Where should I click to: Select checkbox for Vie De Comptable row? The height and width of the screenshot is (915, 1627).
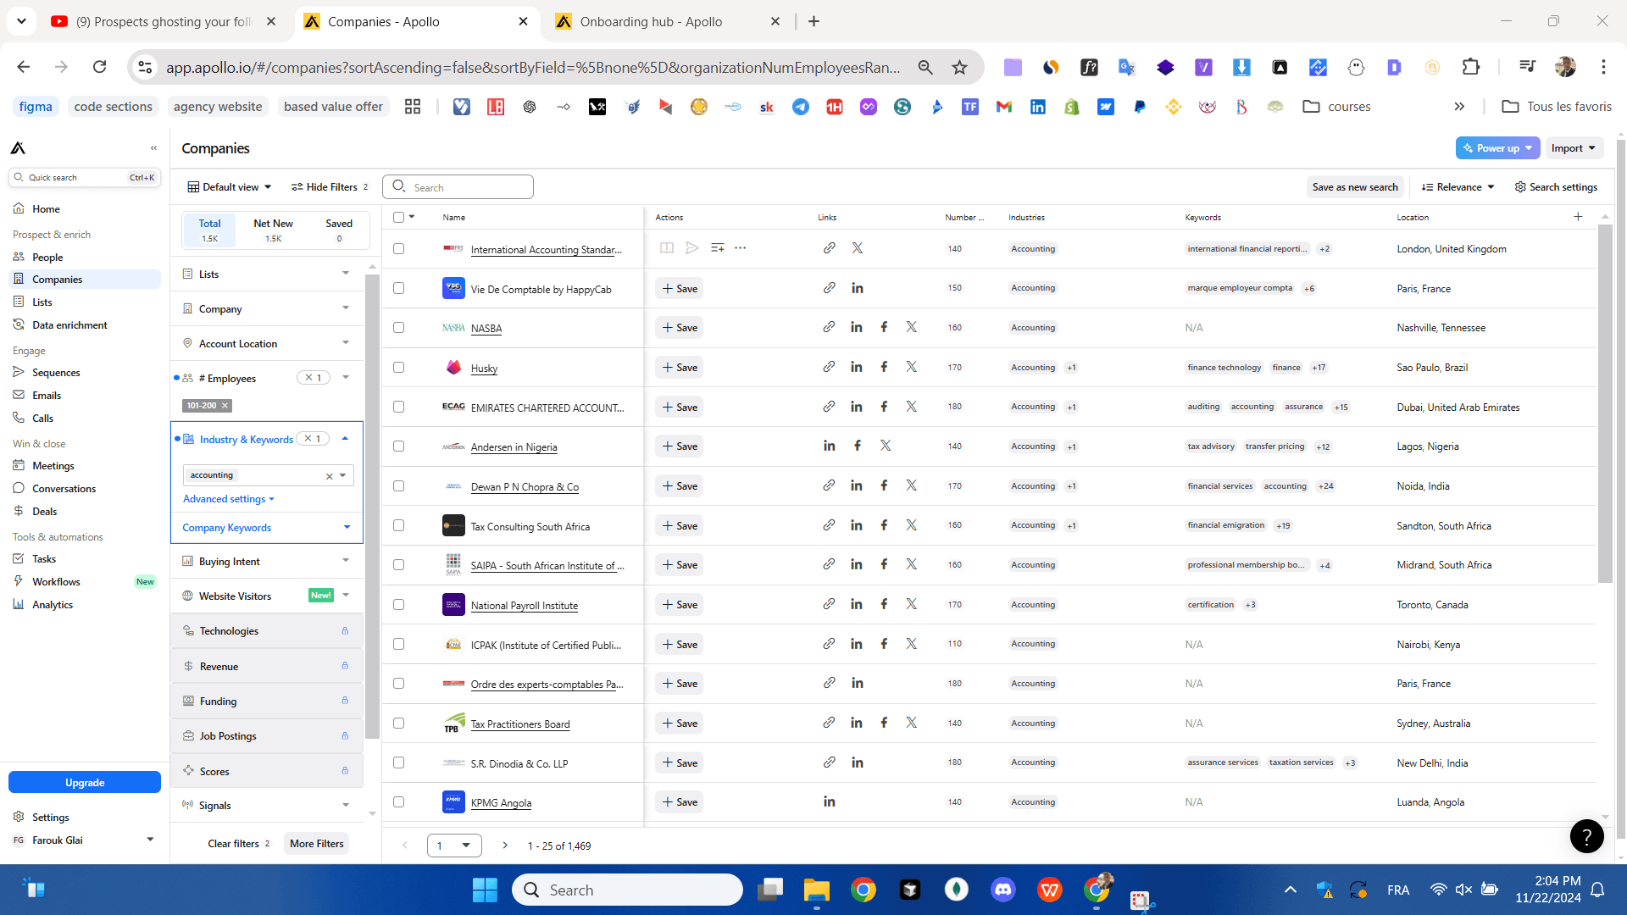click(x=398, y=288)
